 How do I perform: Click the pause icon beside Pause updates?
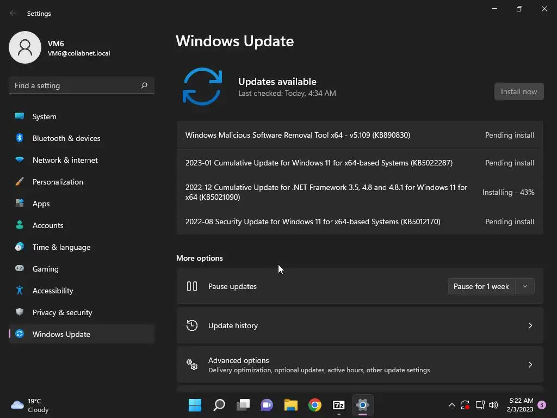tap(192, 286)
